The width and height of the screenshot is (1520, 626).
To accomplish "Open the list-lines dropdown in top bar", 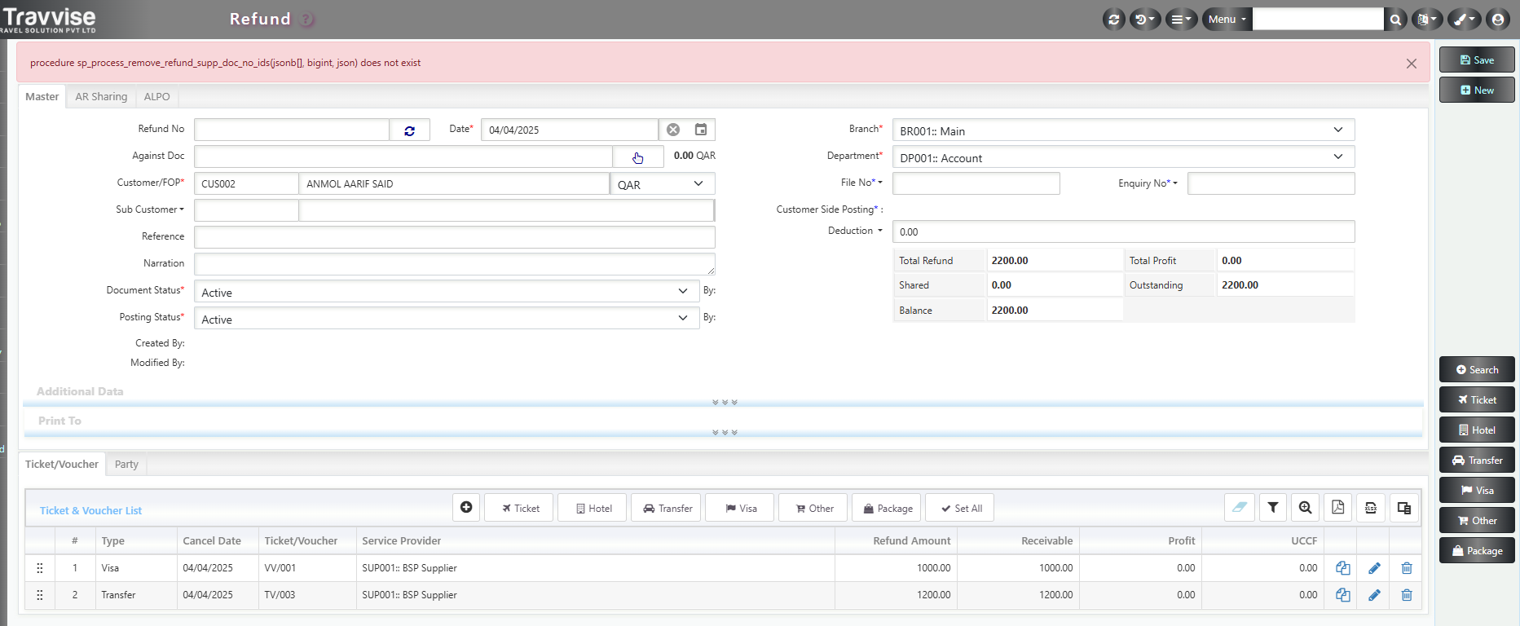I will pyautogui.click(x=1181, y=20).
